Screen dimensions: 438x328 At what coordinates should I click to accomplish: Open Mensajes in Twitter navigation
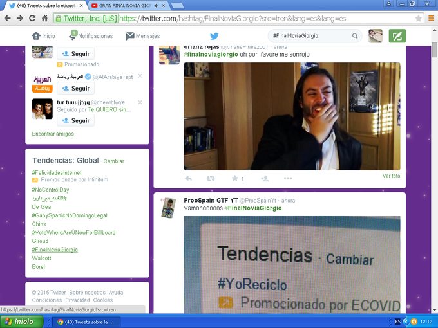point(143,36)
